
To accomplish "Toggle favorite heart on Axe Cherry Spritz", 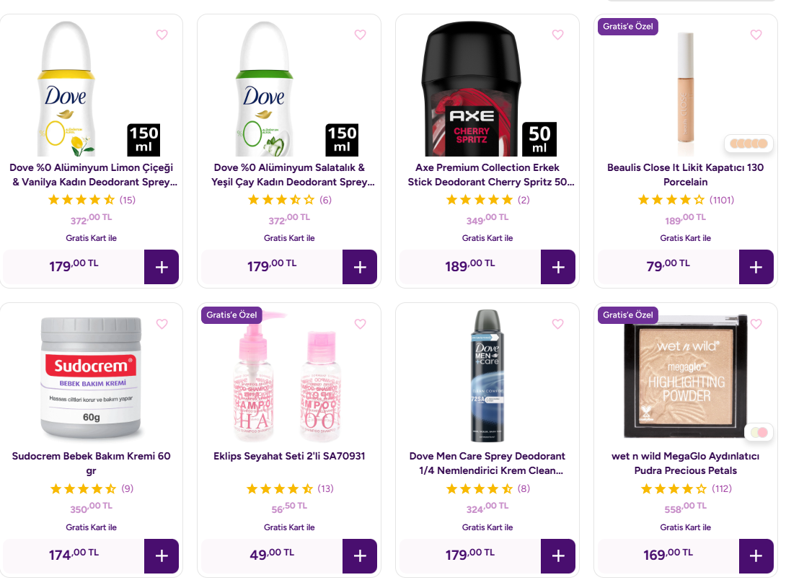I will click(x=557, y=35).
